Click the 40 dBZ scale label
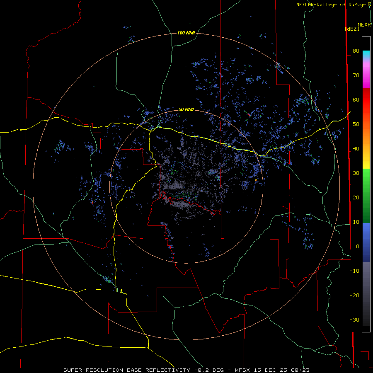Screen dimensions: 373x373 point(356,149)
